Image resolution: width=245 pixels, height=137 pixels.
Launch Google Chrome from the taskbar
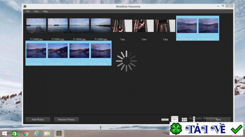point(26,133)
